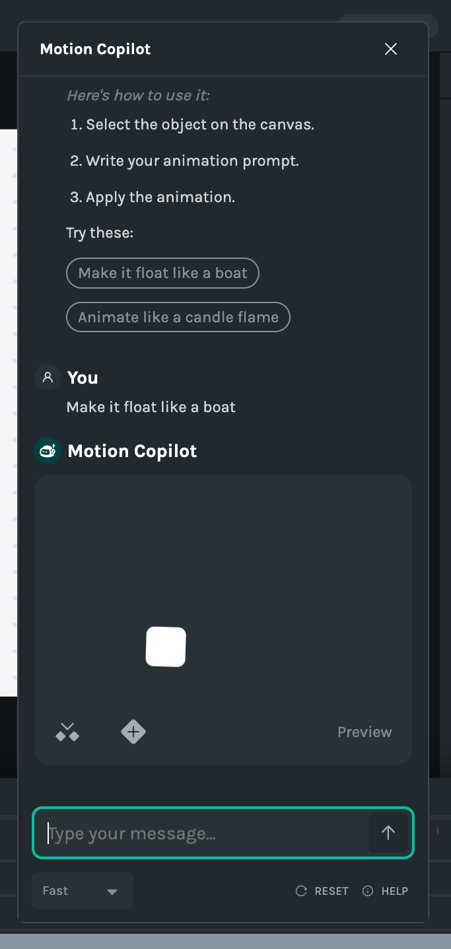Click the apply keyframes icon with two diamonds
The width and height of the screenshot is (451, 949).
tap(67, 732)
